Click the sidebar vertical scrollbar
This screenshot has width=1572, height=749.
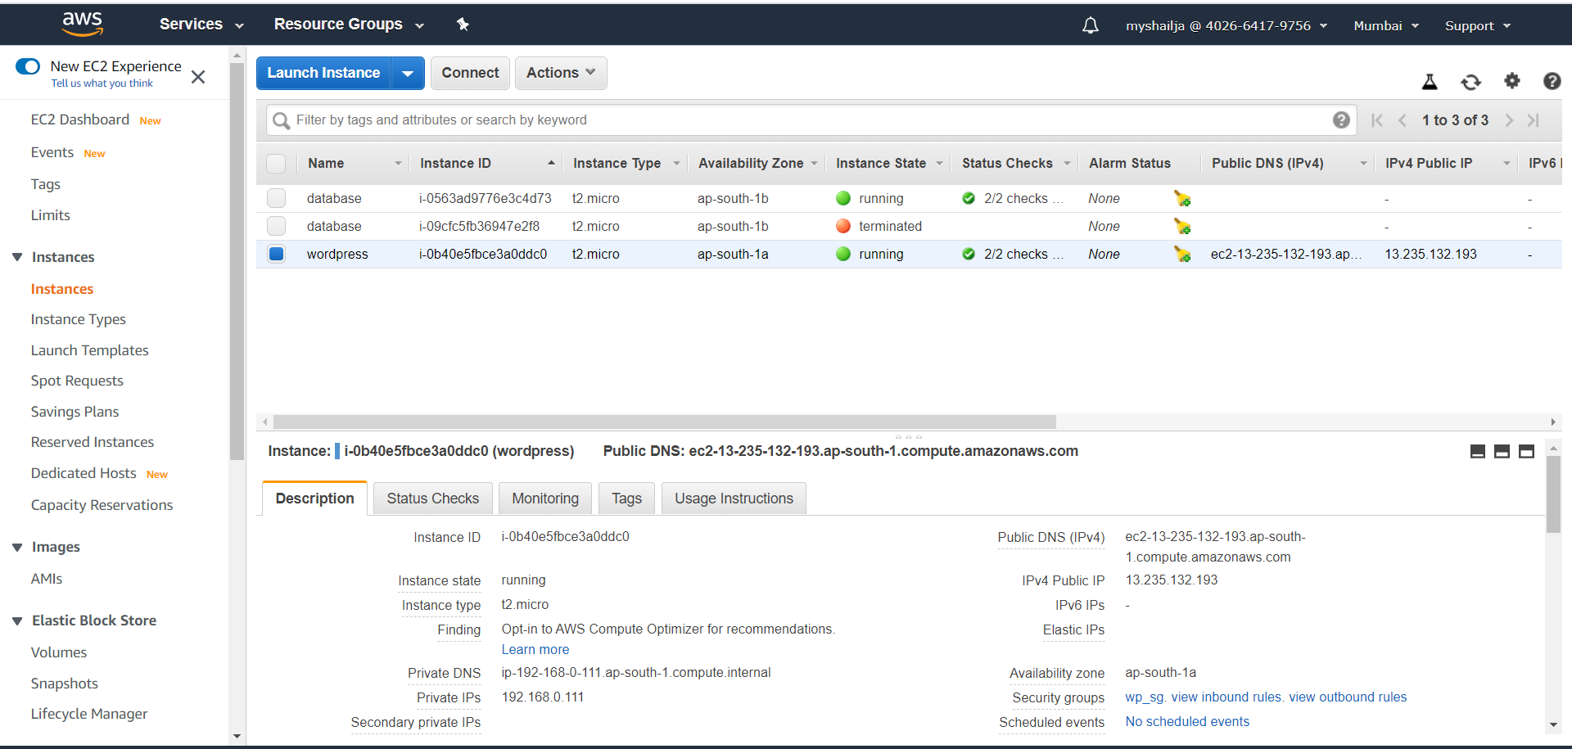coord(237,262)
